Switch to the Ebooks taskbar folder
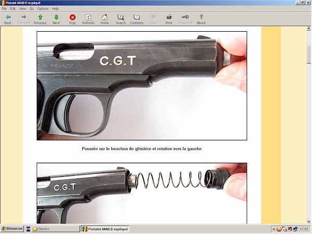The width and height of the screenshot is (312, 234). pyautogui.click(x=56, y=229)
